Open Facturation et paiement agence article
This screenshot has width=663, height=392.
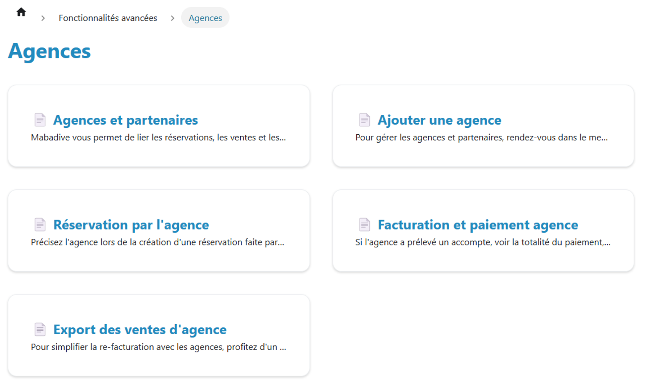pos(478,225)
